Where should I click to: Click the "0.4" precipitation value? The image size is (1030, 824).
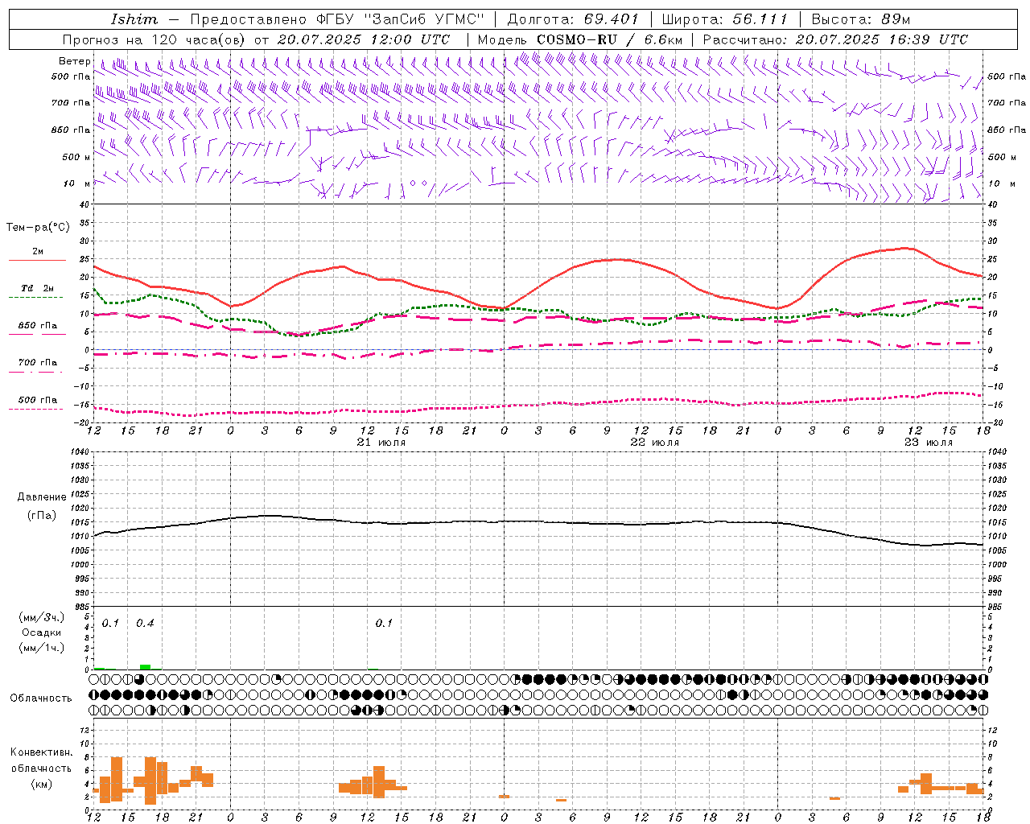pos(145,624)
